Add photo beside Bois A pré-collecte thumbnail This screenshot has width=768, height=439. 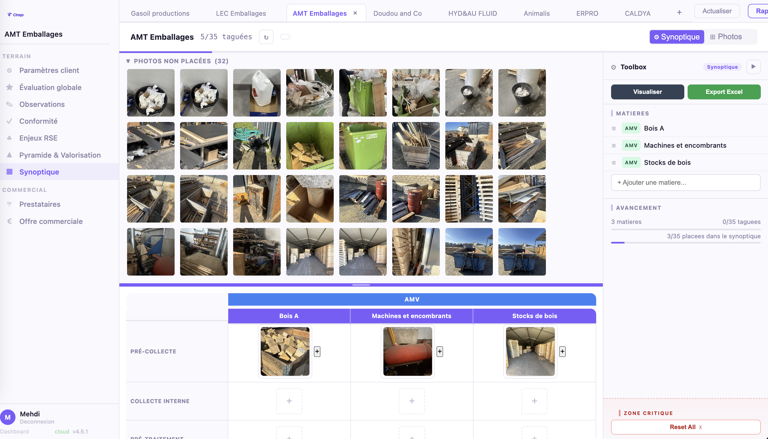tap(317, 351)
